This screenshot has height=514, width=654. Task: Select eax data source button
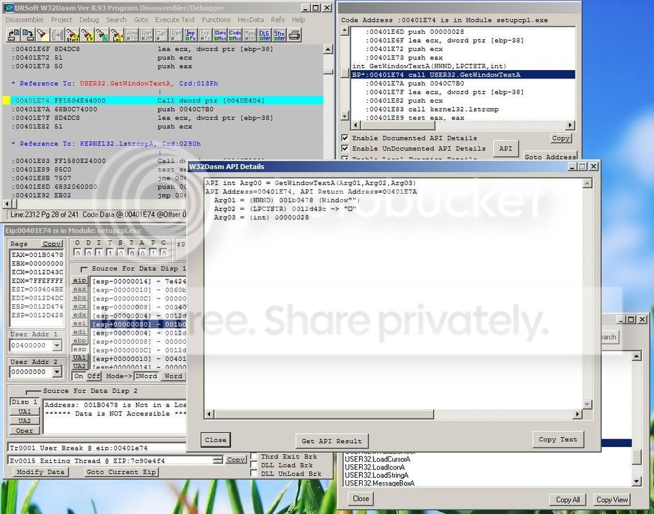click(80, 289)
